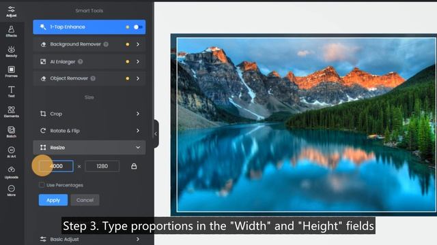Expand the Crop chevron
Viewport: 437px width, 245px height.
(x=138, y=114)
